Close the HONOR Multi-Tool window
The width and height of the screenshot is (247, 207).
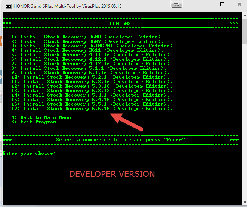pyautogui.click(x=240, y=4)
